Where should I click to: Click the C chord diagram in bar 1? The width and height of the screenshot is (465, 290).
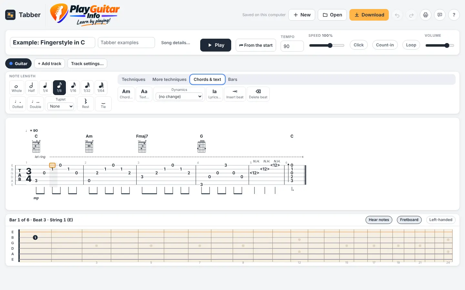tap(36, 146)
